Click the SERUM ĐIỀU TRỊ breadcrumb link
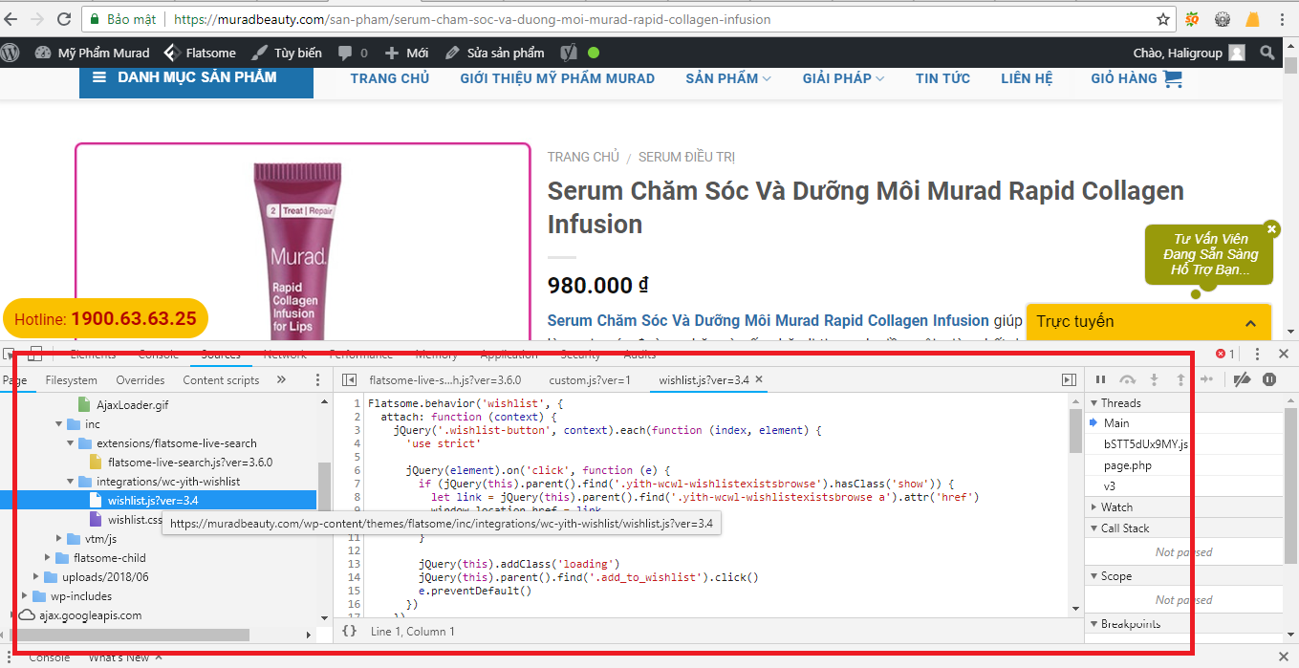The width and height of the screenshot is (1299, 668). pyautogui.click(x=686, y=157)
